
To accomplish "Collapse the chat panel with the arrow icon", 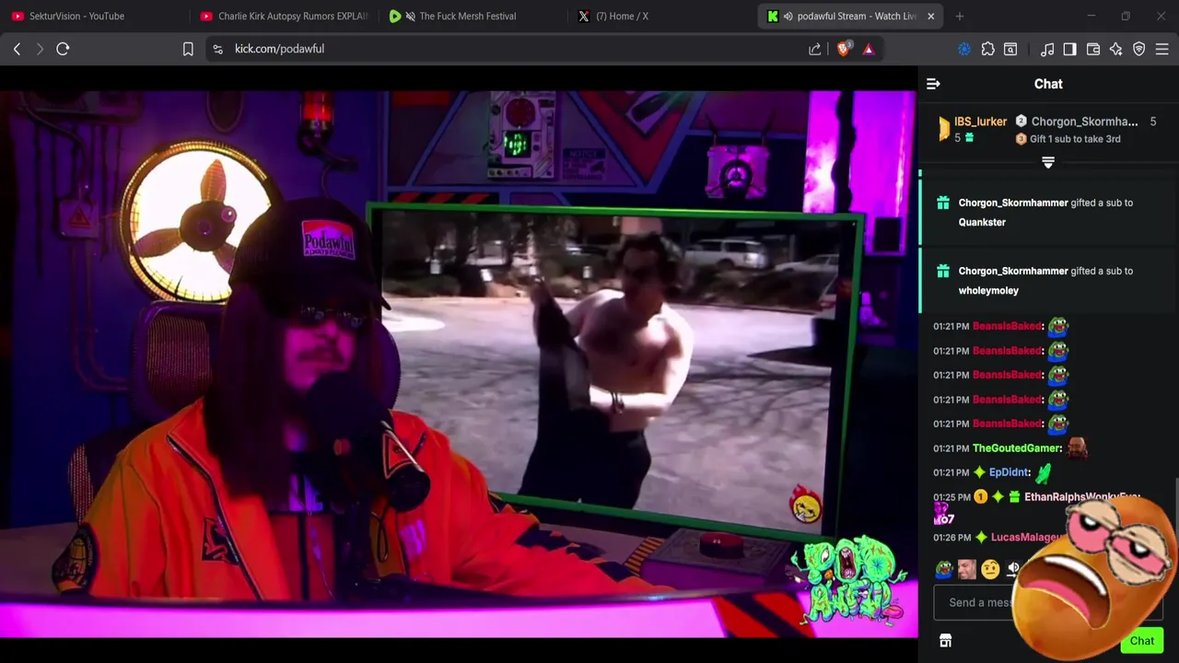I will pos(933,84).
